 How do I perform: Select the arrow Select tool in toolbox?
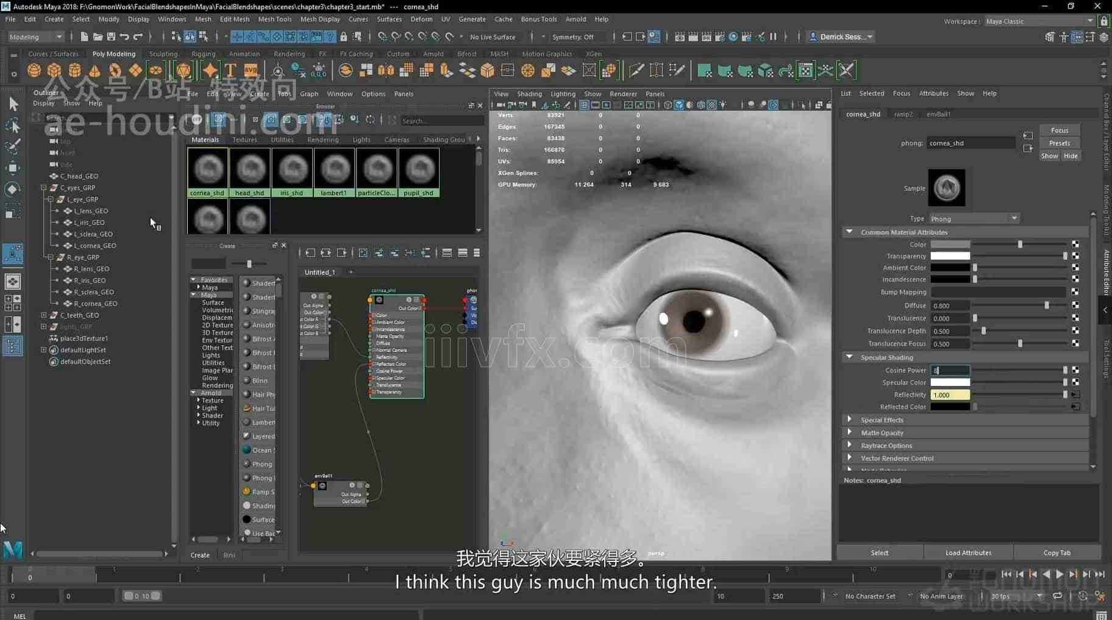(x=13, y=104)
